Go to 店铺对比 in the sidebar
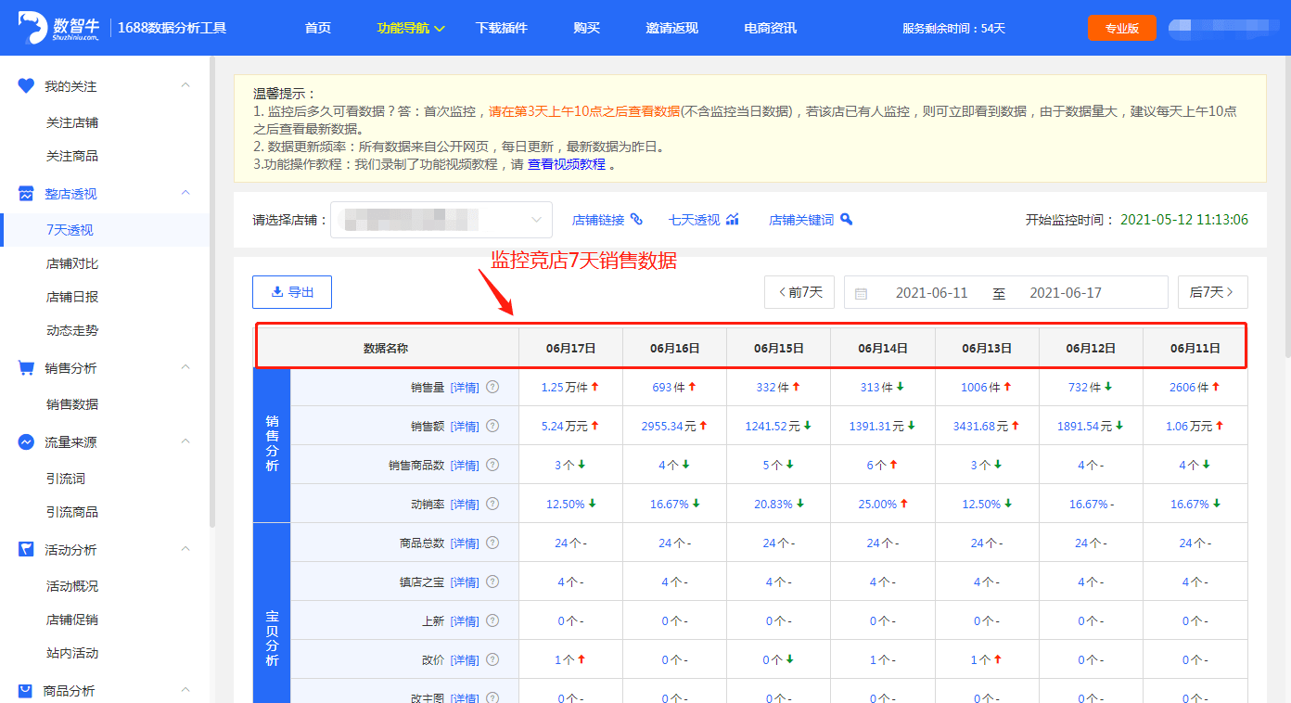1291x703 pixels. (x=72, y=263)
